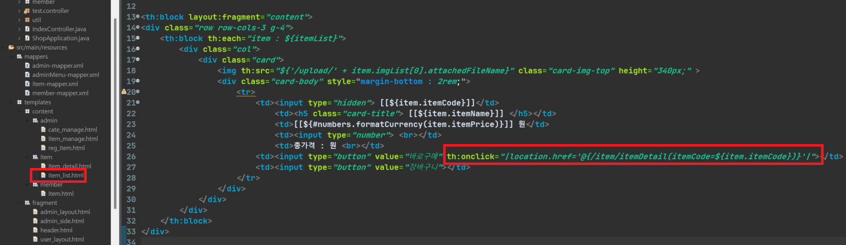The width and height of the screenshot is (846, 245).
Task: Collapse the content package
Action: point(20,111)
